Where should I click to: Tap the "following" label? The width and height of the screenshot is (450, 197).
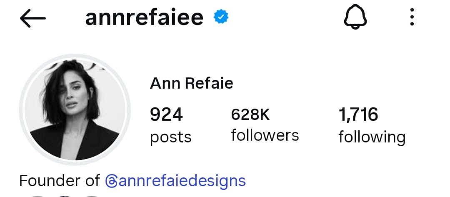pos(372,137)
